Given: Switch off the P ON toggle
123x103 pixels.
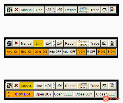Looking at the screenshot, I should [101, 52].
